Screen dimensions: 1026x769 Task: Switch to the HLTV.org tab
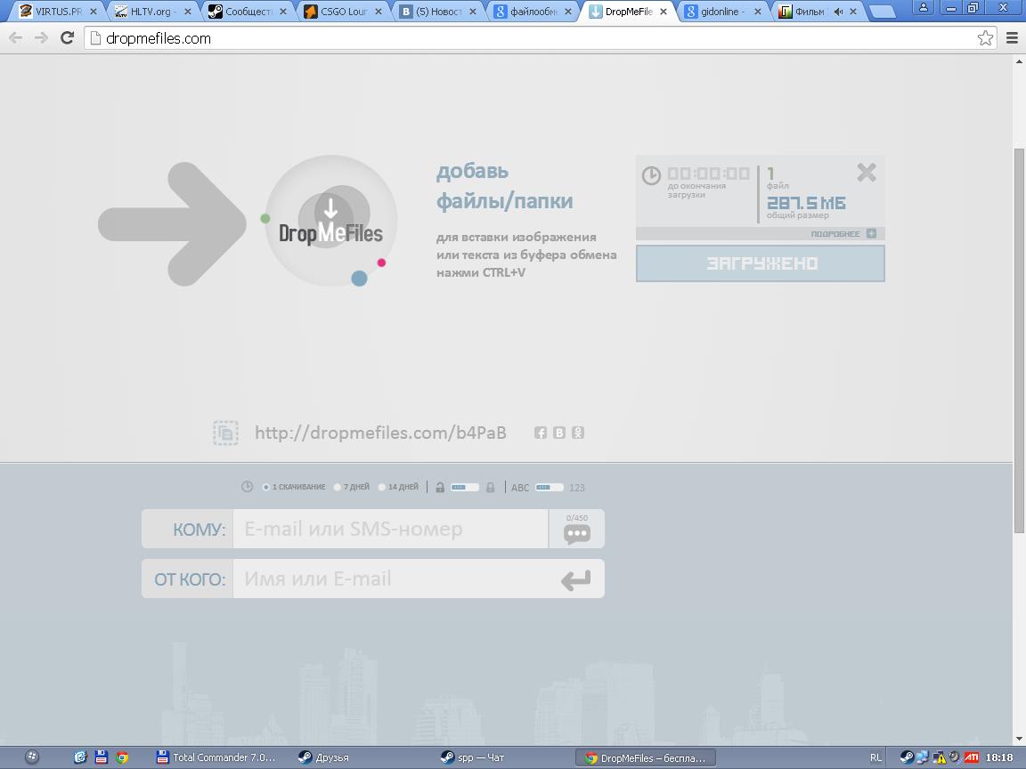pos(151,11)
